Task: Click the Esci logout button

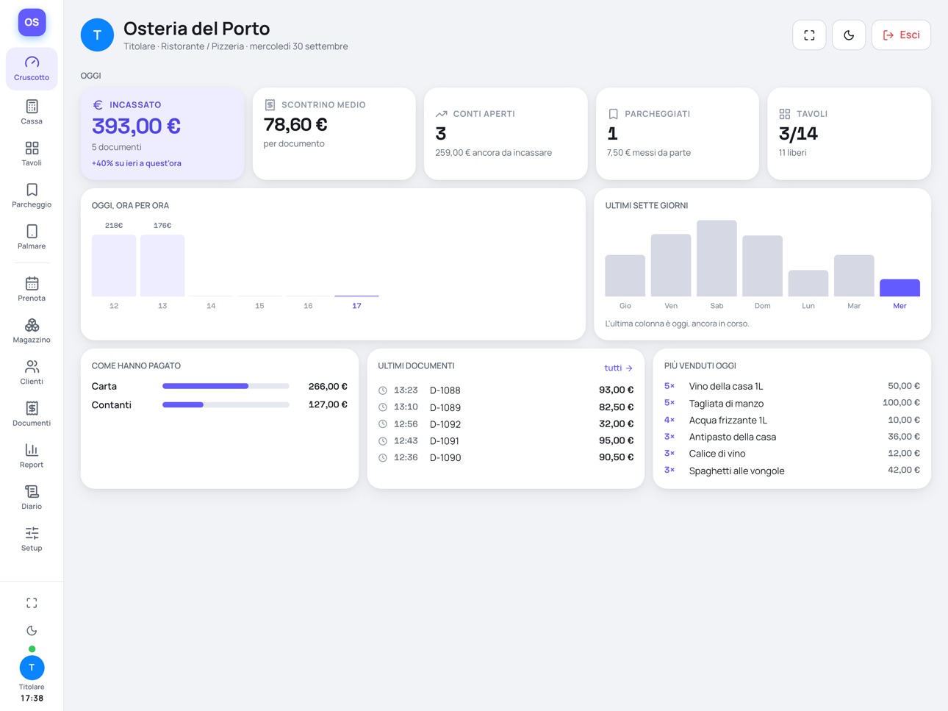Action: tap(901, 35)
